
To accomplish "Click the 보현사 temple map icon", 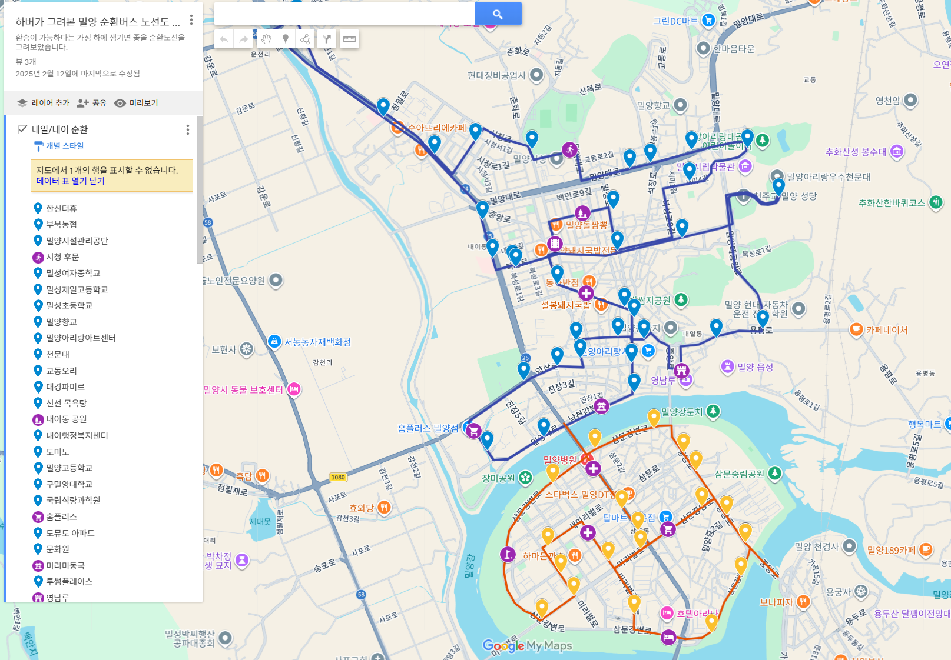I will [247, 349].
